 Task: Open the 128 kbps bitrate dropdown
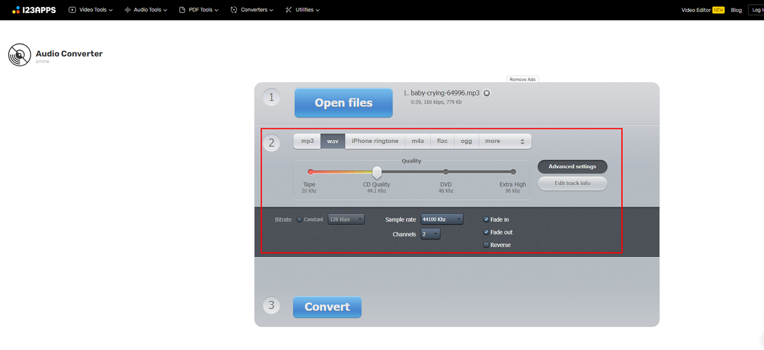346,219
